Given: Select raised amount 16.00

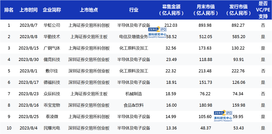Looking at the screenshot, I should click(171, 105).
